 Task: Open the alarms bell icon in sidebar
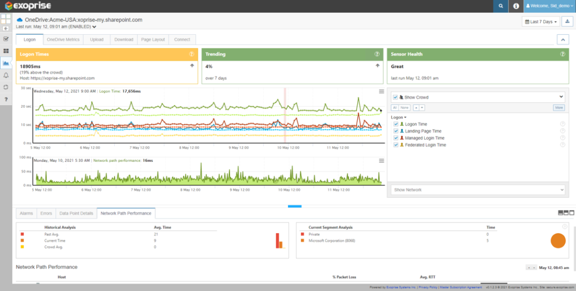[6, 75]
